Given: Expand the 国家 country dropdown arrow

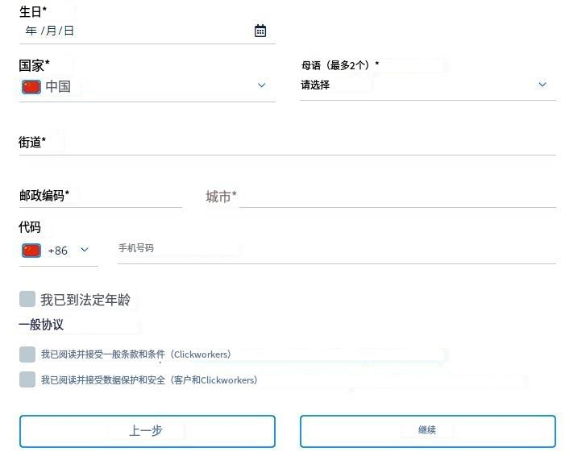Looking at the screenshot, I should [x=262, y=85].
